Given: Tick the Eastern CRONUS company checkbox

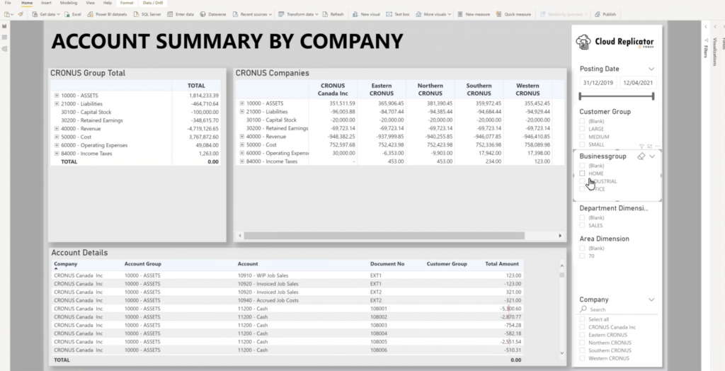Looking at the screenshot, I should [x=583, y=335].
